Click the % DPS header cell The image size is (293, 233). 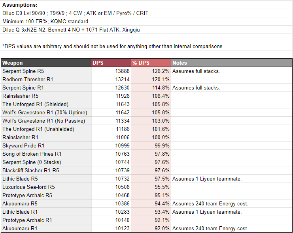coord(151,63)
